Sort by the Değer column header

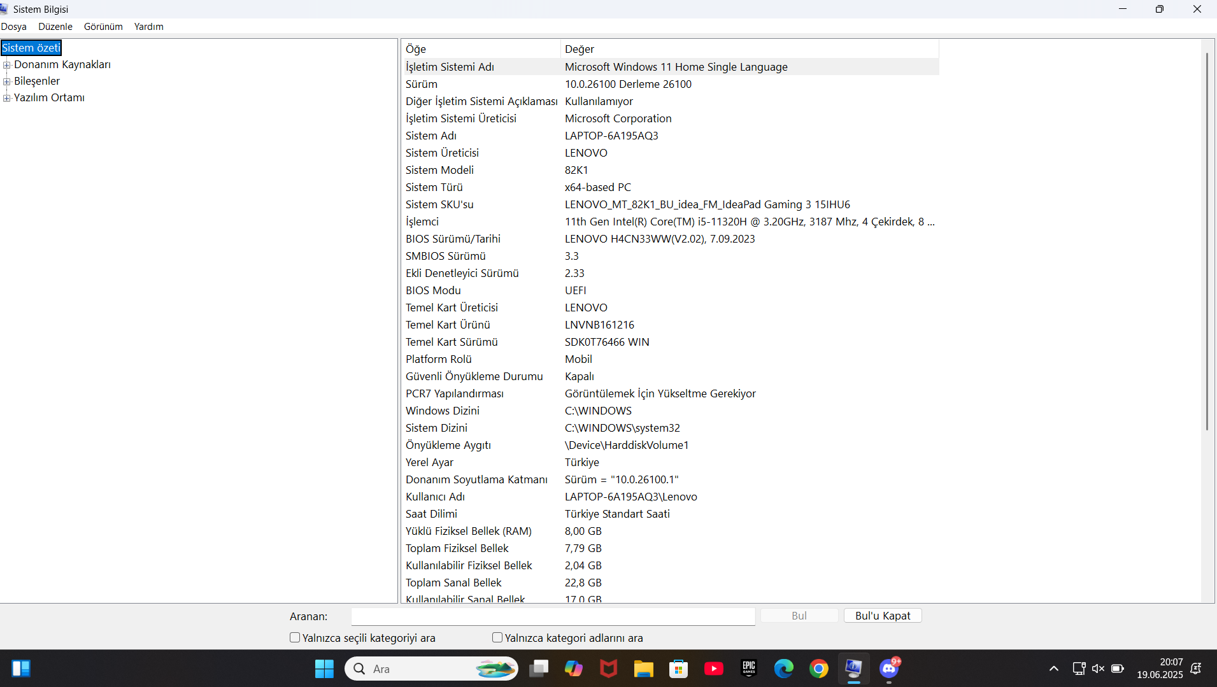coord(750,49)
